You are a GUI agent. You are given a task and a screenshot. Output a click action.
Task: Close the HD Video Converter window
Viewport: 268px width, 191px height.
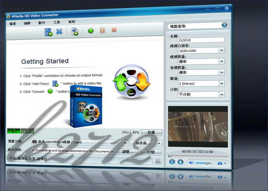point(227,8)
